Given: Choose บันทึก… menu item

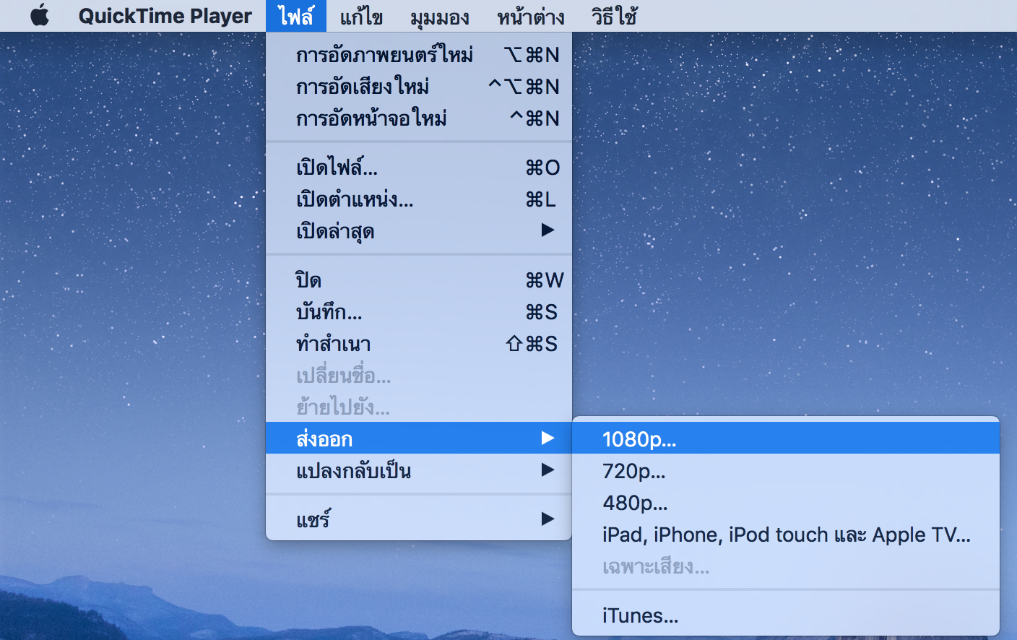Looking at the screenshot, I should pos(419,312).
